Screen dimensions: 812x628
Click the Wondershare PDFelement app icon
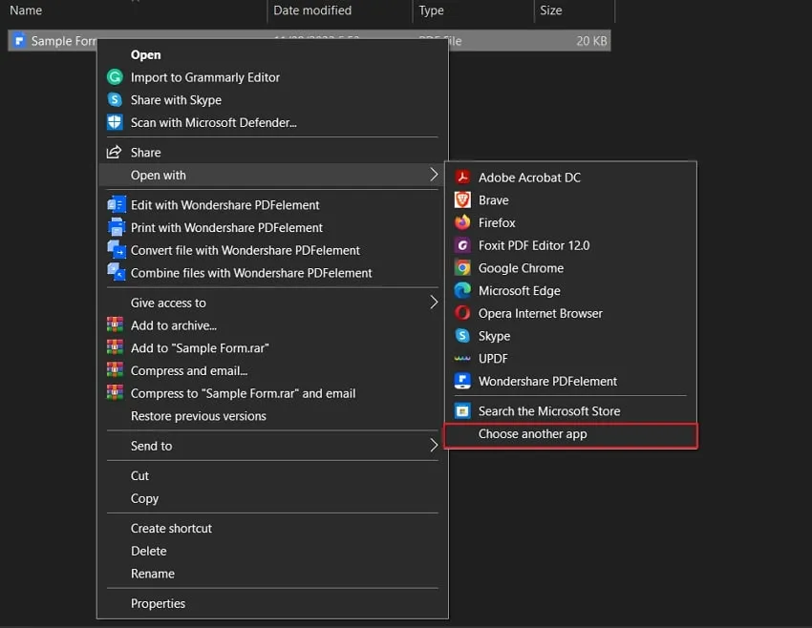point(462,381)
